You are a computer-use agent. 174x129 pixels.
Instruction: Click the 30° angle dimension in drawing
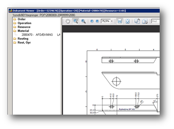point(155,101)
